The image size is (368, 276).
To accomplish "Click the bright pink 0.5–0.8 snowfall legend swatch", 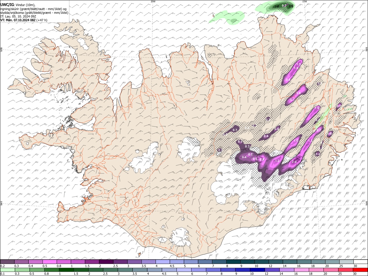I will (x=50, y=262).
